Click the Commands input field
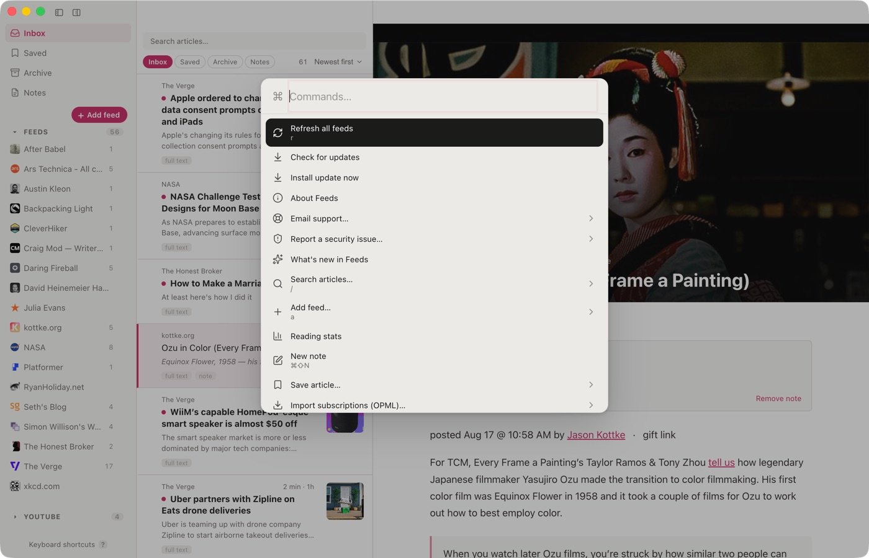This screenshot has width=869, height=558. [x=443, y=97]
